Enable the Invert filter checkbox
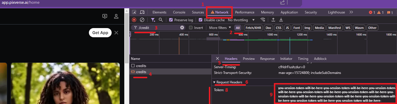Viewport: 397px width, 104px height. (191, 28)
